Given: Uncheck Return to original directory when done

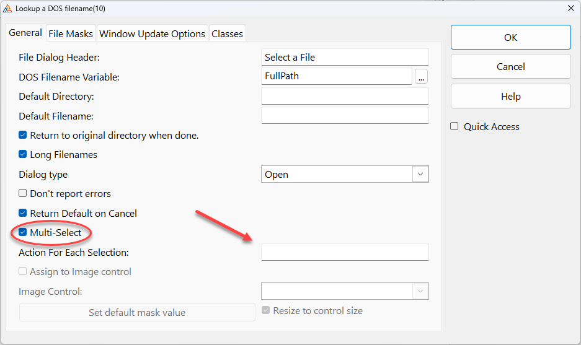Looking at the screenshot, I should click(23, 135).
